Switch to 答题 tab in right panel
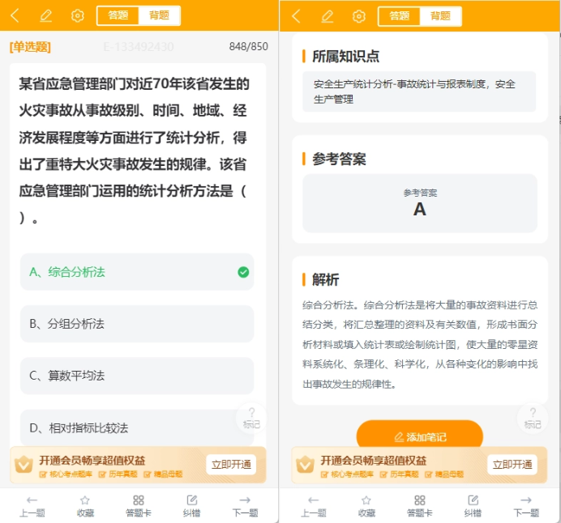 click(x=400, y=16)
